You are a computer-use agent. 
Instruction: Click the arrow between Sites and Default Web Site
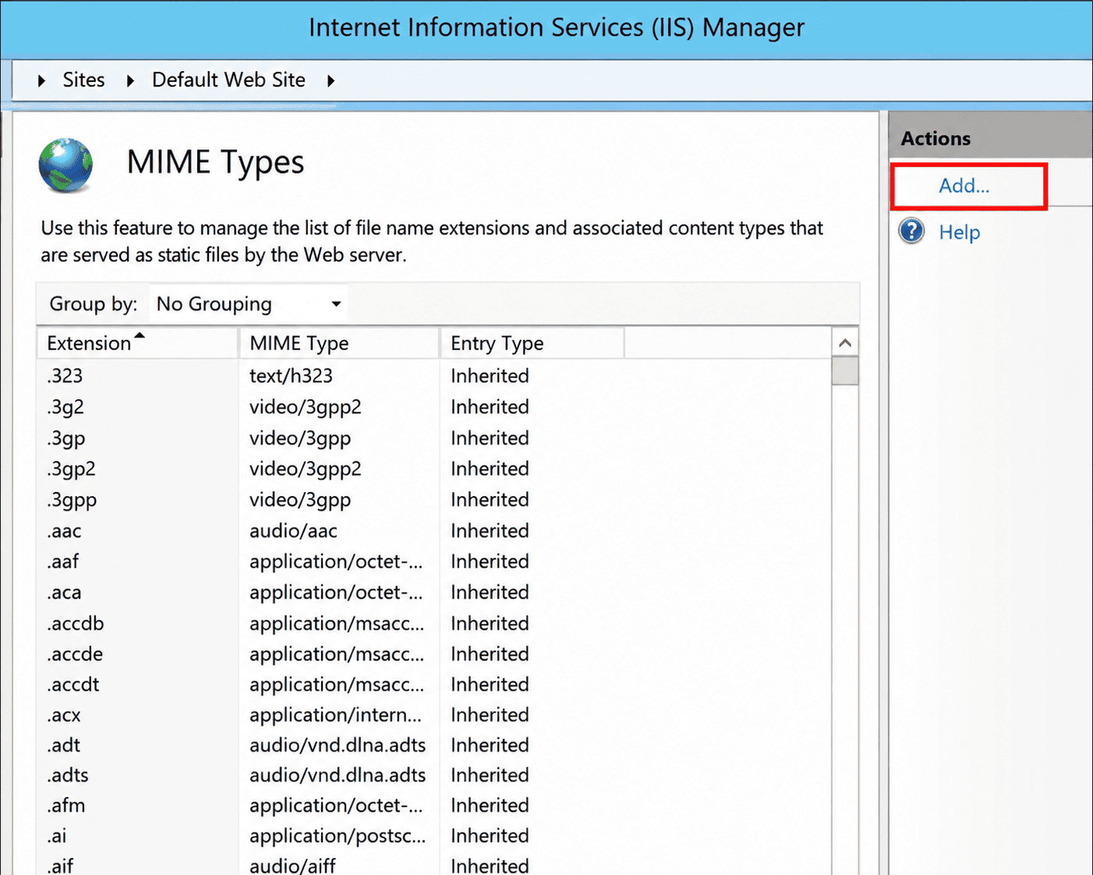(x=130, y=80)
